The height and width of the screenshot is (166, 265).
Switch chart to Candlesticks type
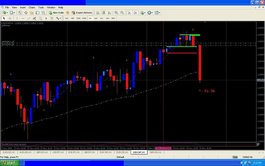[103, 13]
